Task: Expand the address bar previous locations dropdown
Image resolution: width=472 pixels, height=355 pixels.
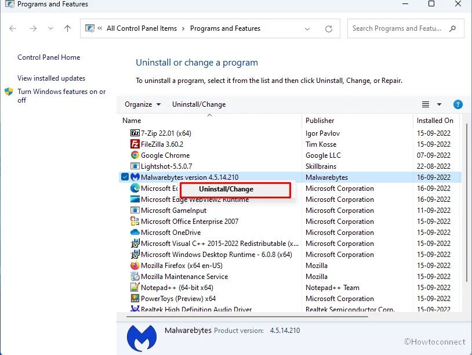Action: coord(308,28)
